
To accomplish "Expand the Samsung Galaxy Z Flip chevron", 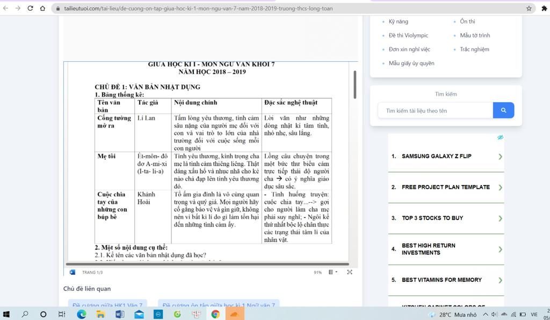I will pos(500,157).
